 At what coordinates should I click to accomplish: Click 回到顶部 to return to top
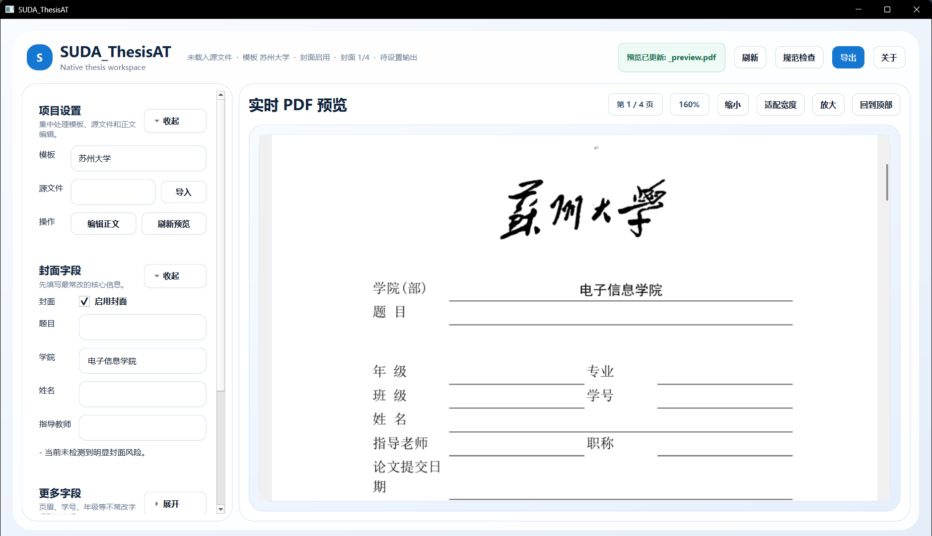coord(875,104)
